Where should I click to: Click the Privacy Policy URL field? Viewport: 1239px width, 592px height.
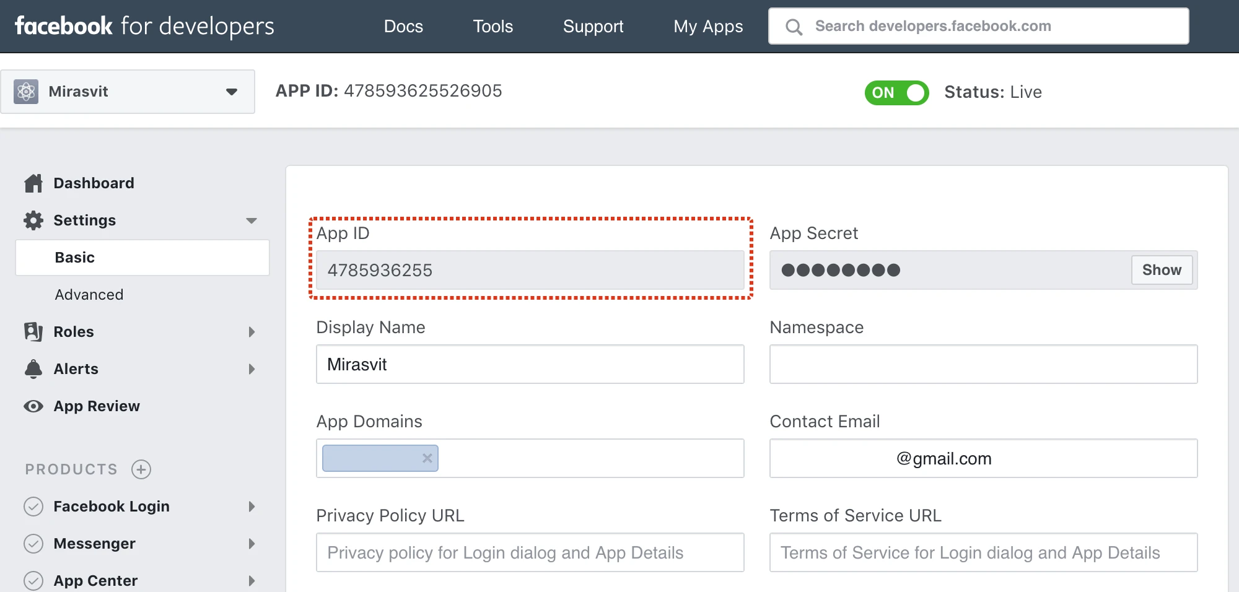pyautogui.click(x=530, y=552)
